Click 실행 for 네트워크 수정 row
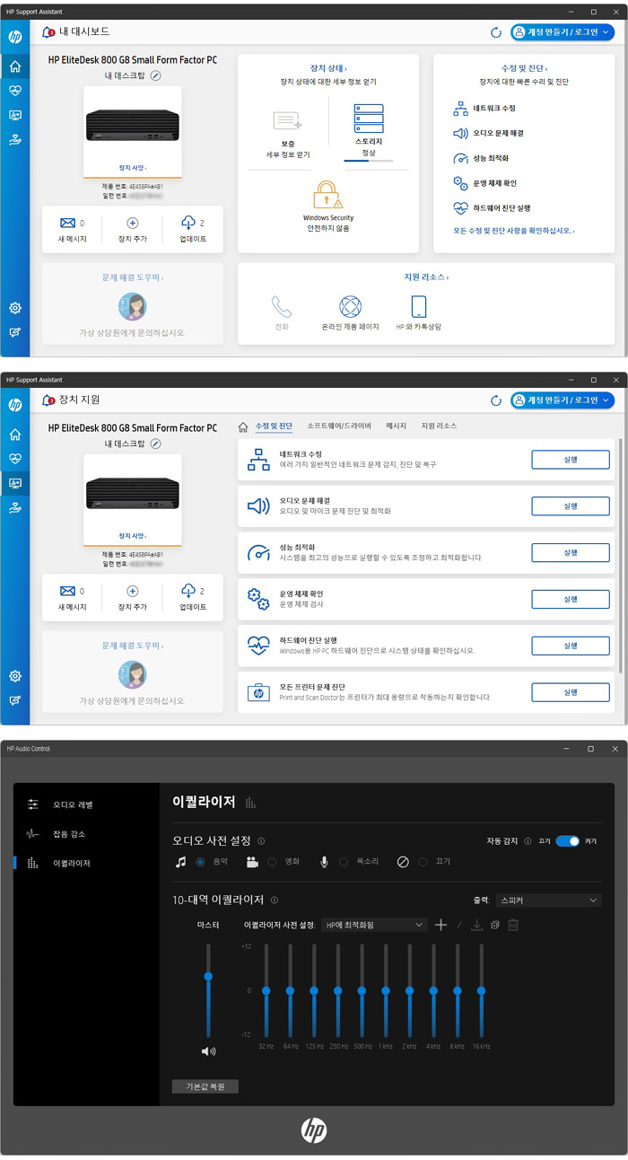628x1160 pixels. coord(571,460)
